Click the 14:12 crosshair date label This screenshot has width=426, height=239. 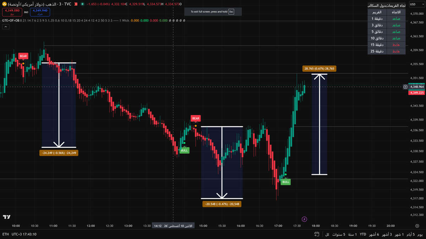174,226
